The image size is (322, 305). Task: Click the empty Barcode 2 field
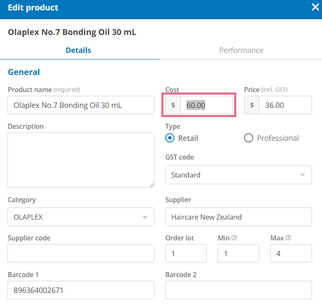(x=238, y=290)
